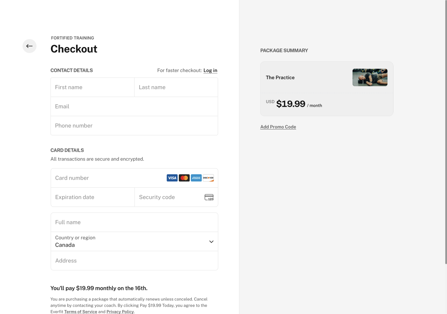This screenshot has width=447, height=314.
Task: Click the '/ month' billing period text
Action: pos(315,105)
